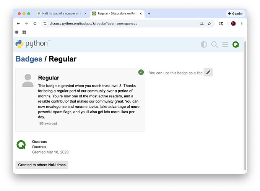Viewport: 260px width, 191px height.
Task: Click the dark square bookmark icon
Action: (x=17, y=32)
